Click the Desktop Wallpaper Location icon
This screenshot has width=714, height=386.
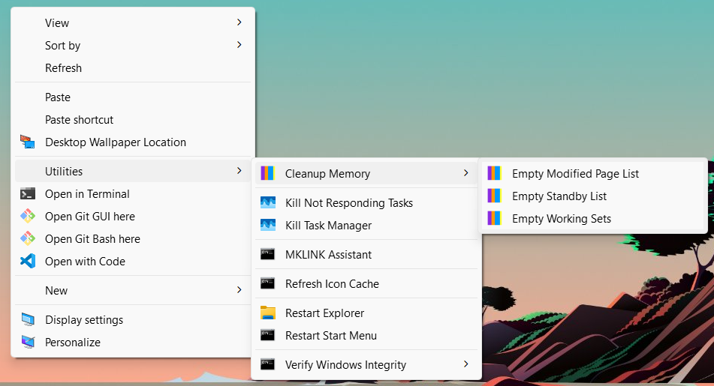pyautogui.click(x=28, y=142)
